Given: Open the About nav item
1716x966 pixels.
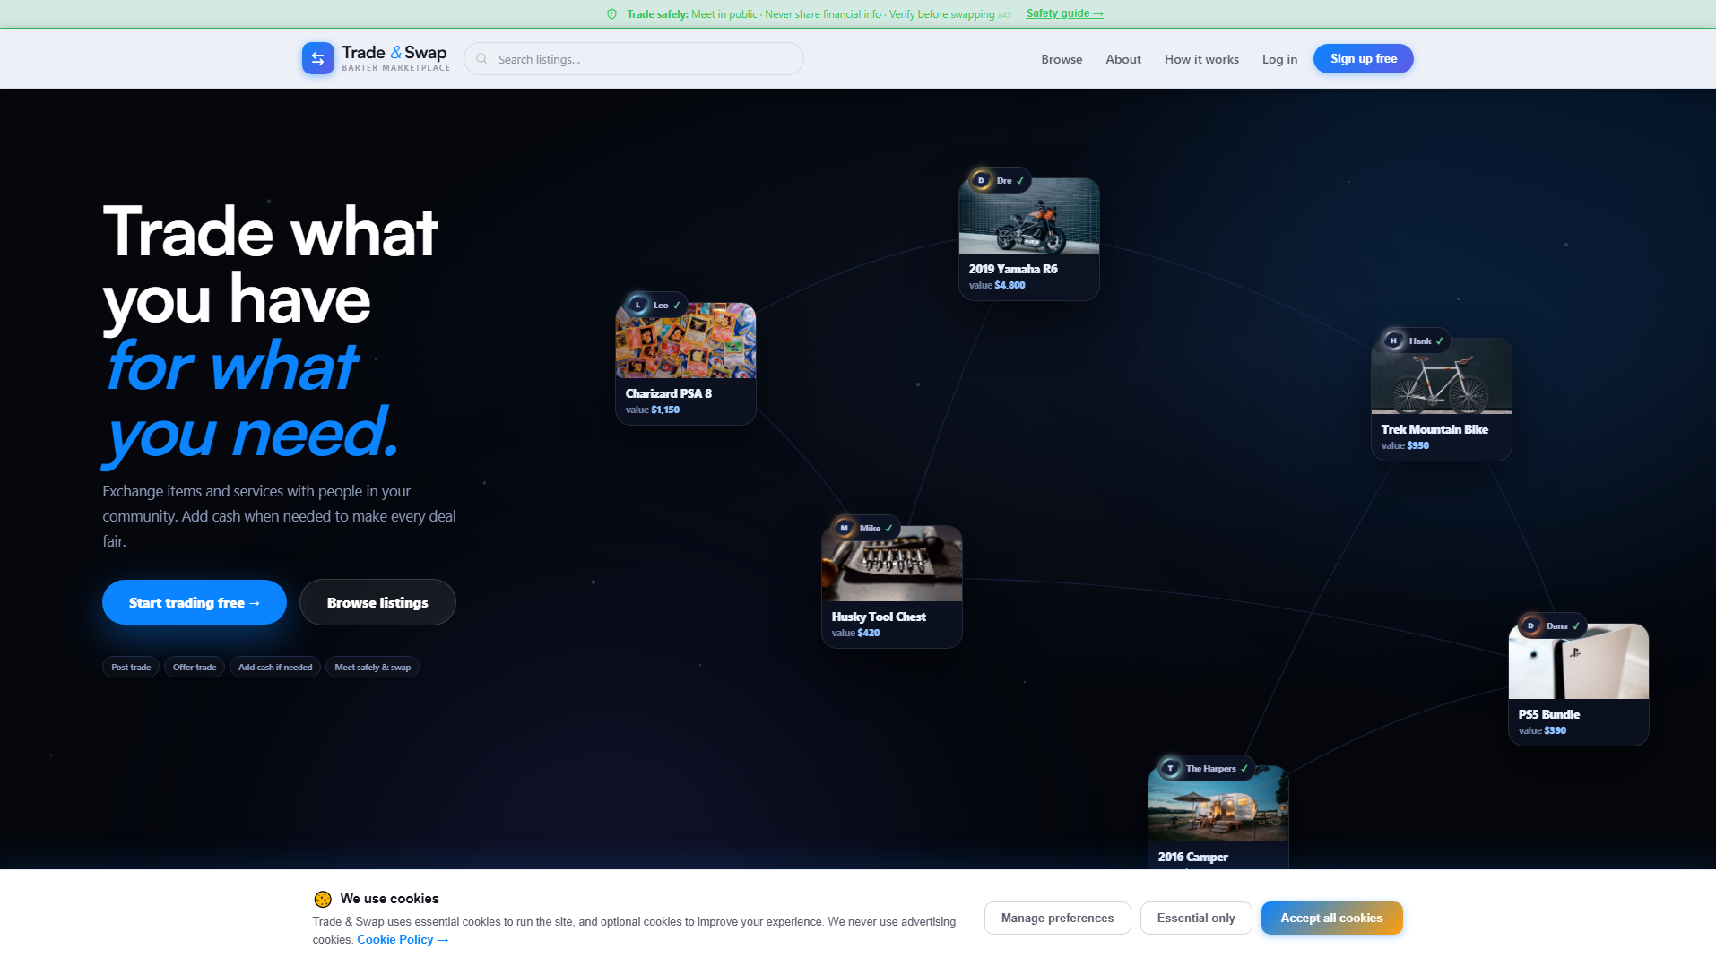Looking at the screenshot, I should [x=1122, y=59].
